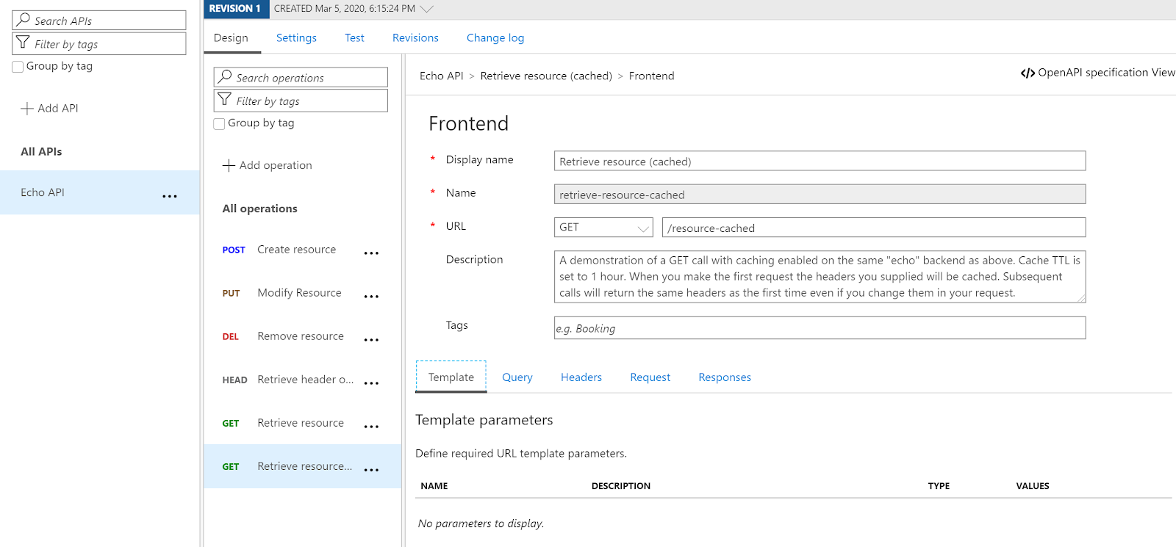
Task: Open the Create resource ellipsis menu
Action: [x=371, y=253]
